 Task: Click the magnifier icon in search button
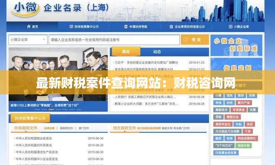click(x=185, y=40)
